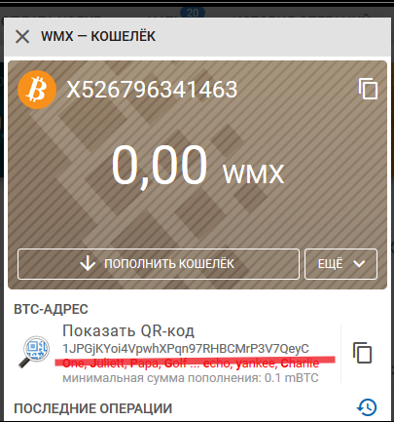Click the phonetic spelling line One, Juliett, Papa
The width and height of the screenshot is (394, 422).
pyautogui.click(x=191, y=363)
